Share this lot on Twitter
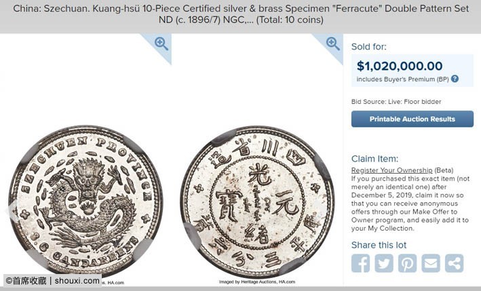The image size is (481, 291). [384, 263]
